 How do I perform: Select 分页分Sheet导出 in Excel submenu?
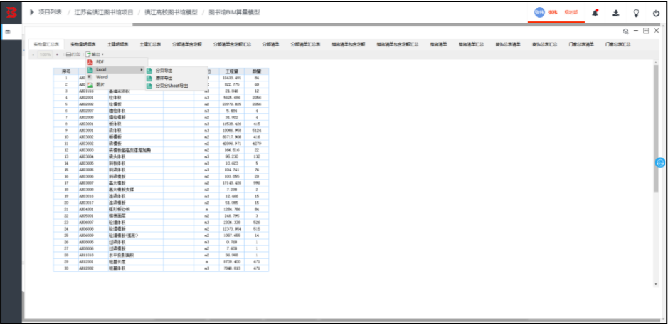171,86
